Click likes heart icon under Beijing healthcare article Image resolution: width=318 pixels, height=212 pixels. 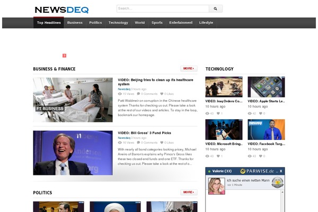click(x=162, y=94)
